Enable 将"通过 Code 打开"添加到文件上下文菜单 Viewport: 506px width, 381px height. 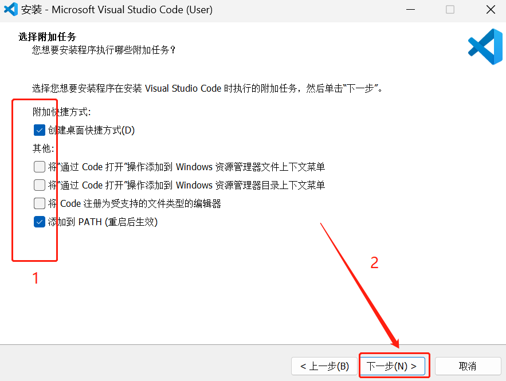pyautogui.click(x=39, y=167)
